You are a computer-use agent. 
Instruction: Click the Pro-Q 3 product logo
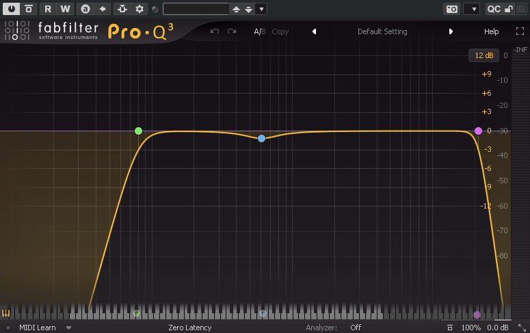coord(141,31)
